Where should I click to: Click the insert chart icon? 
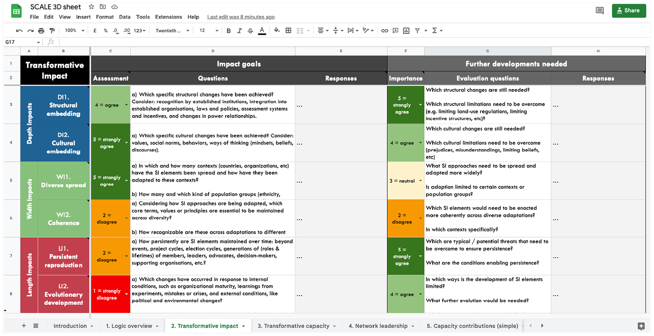[x=406, y=31]
